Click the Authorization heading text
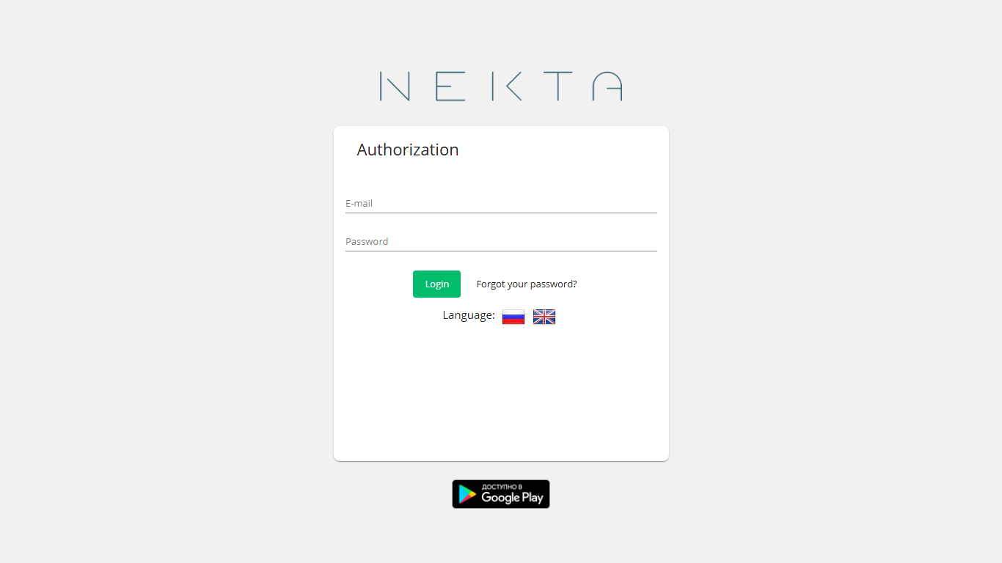 coord(408,150)
